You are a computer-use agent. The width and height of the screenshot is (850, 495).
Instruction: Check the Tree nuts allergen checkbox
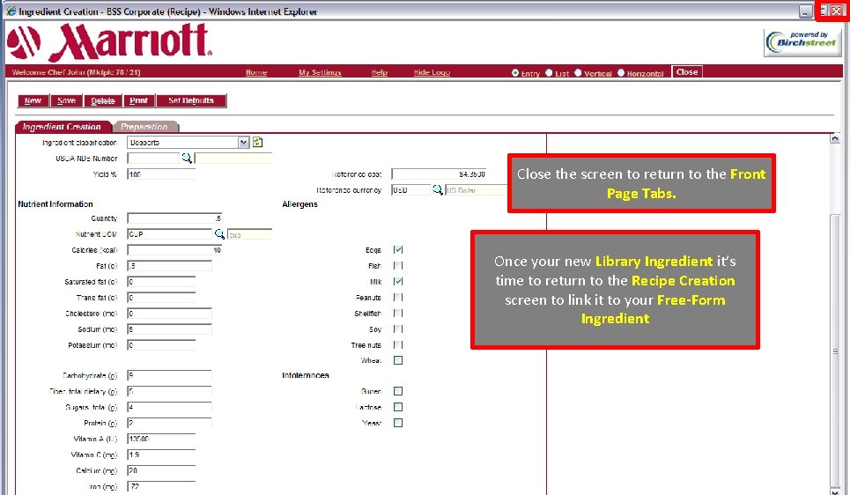398,344
